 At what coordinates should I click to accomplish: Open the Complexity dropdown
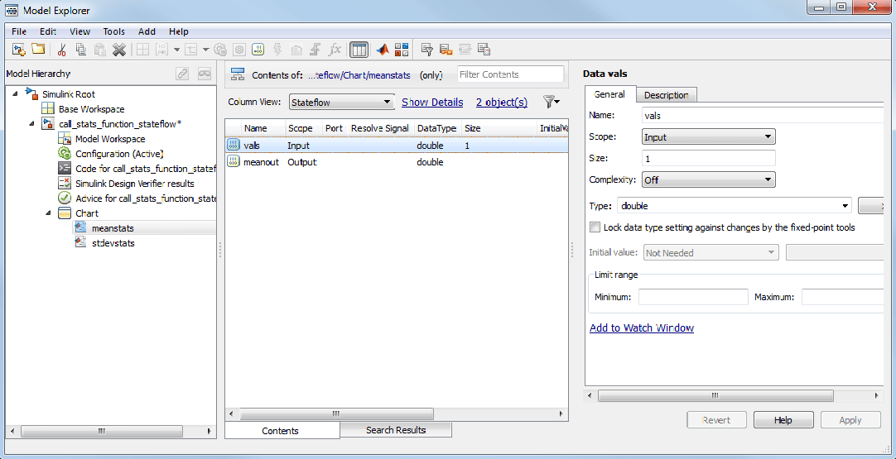click(x=709, y=179)
